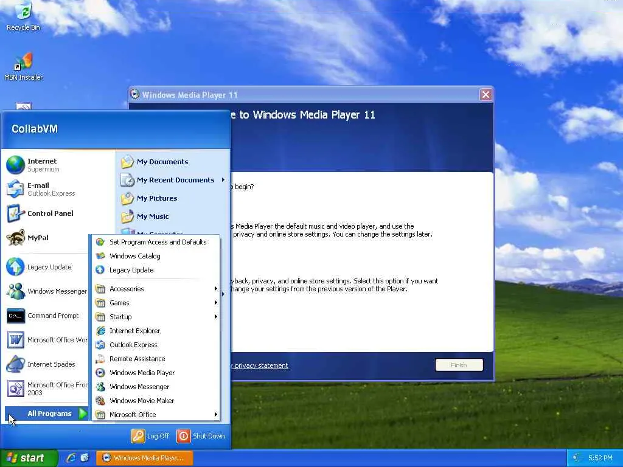The height and width of the screenshot is (467, 623).
Task: Click the Shut Down power icon
Action: point(184,435)
